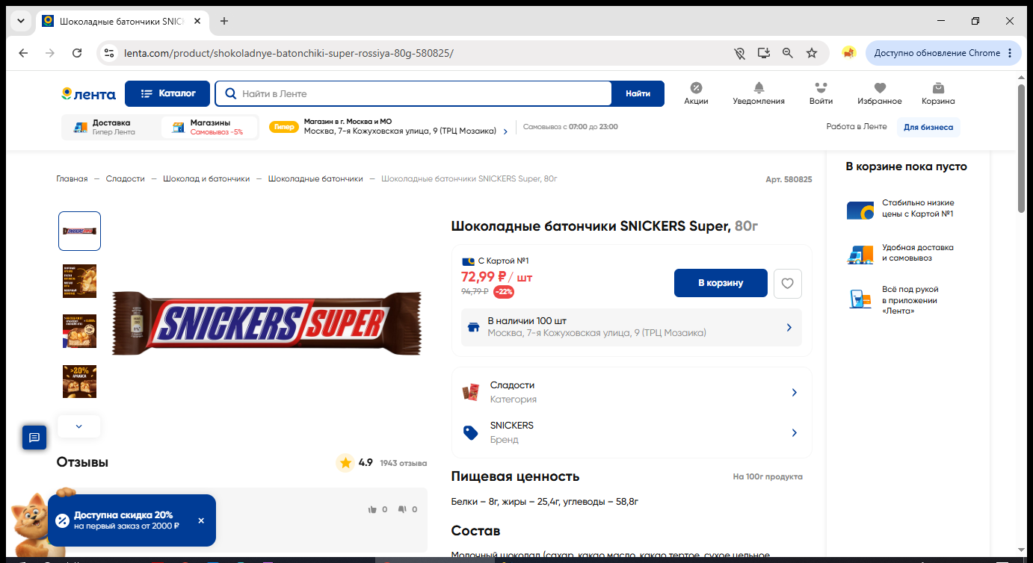Add product to favorites with heart button

click(788, 284)
